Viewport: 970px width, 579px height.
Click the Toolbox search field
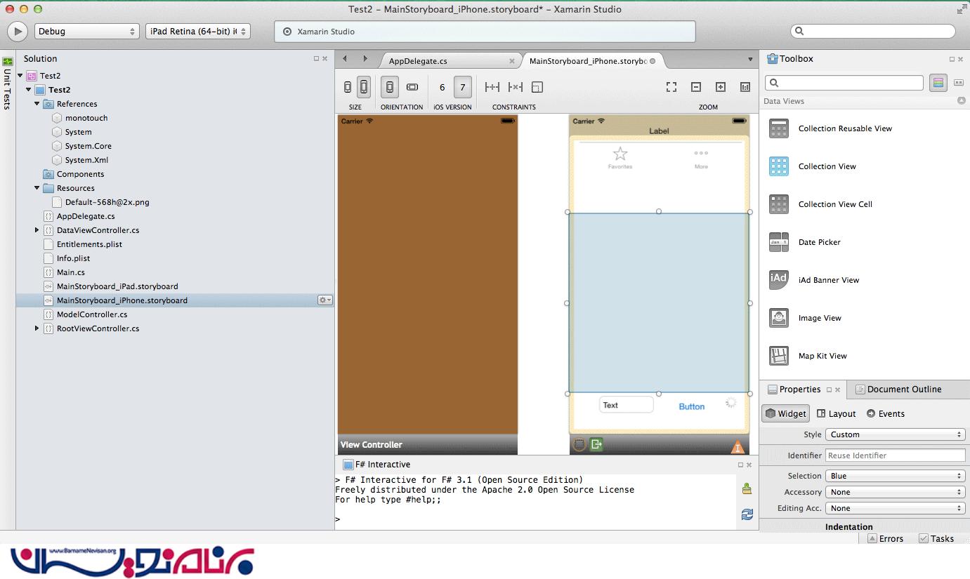[x=844, y=83]
